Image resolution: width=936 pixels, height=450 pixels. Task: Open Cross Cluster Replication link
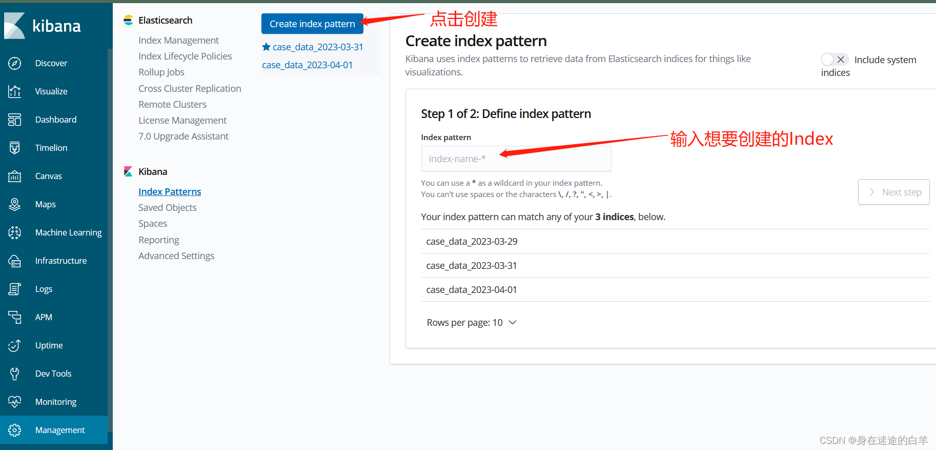click(x=190, y=88)
